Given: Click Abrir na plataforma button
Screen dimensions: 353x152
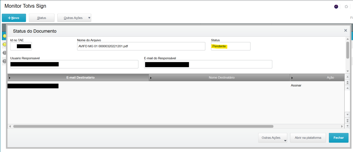Looking at the screenshot, I should 308,138.
